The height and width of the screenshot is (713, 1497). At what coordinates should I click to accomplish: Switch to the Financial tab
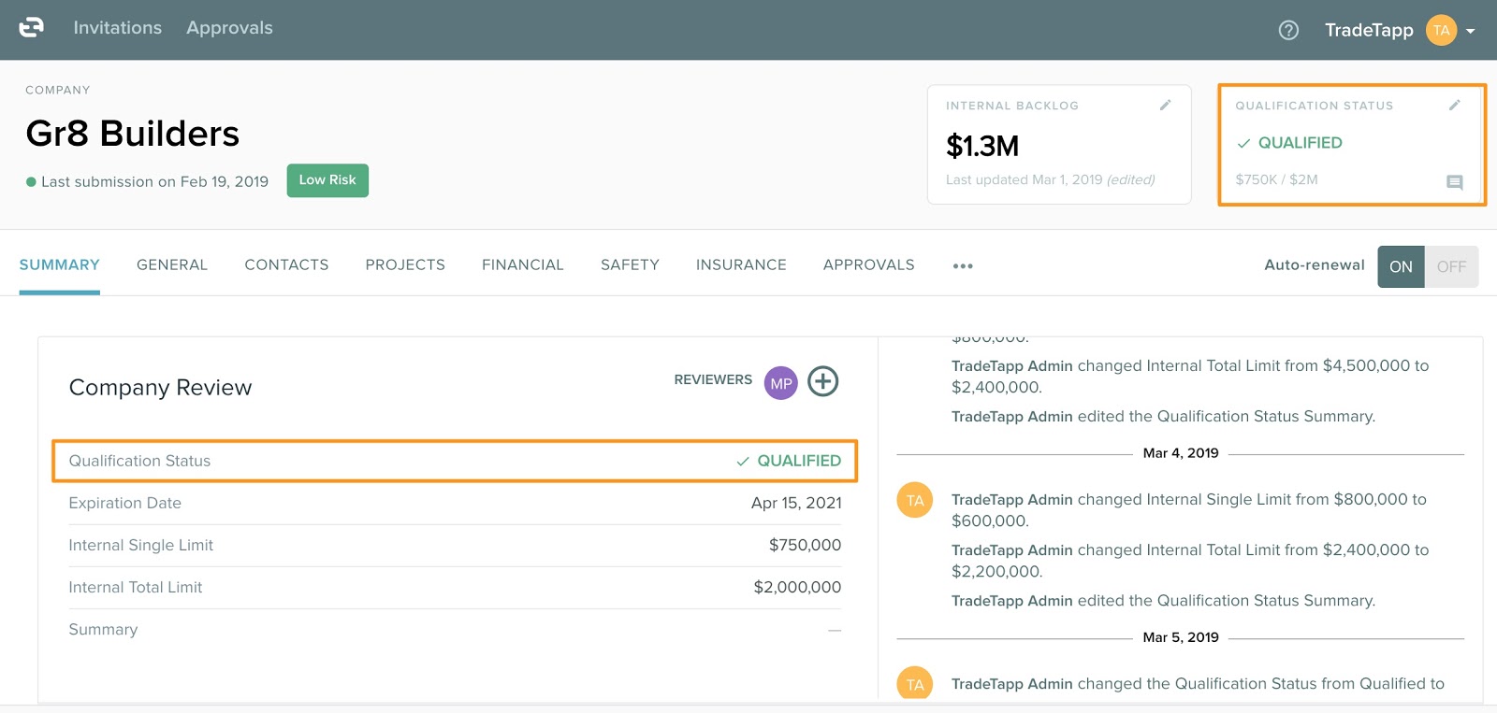click(522, 265)
